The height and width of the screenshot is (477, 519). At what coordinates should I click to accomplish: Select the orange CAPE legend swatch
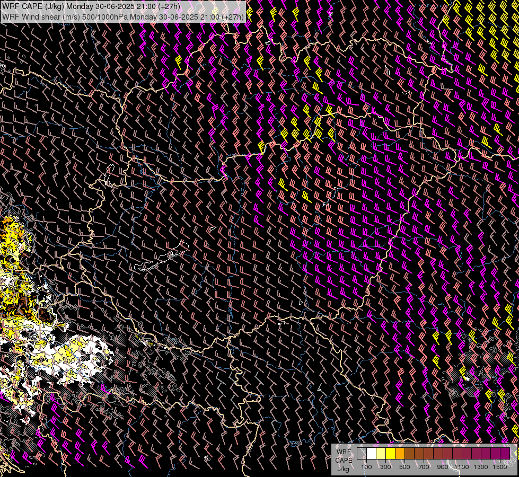(400, 453)
